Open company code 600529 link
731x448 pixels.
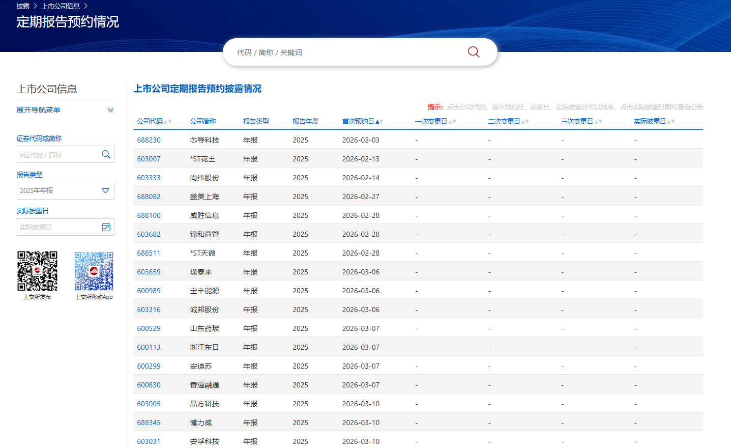click(x=149, y=328)
